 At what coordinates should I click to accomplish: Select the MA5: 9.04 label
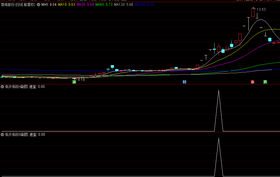point(49,5)
